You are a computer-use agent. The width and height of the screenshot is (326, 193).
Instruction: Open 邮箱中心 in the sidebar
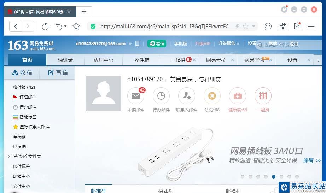pyautogui.click(x=22, y=176)
